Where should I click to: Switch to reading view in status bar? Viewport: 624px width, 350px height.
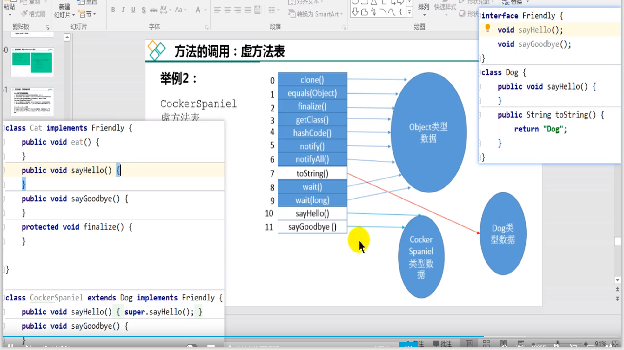click(x=503, y=343)
